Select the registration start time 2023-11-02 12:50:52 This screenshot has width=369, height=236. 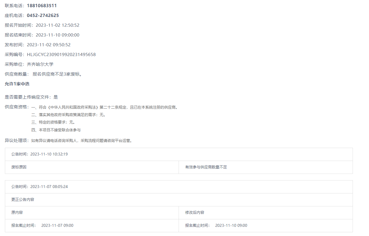pyautogui.click(x=57, y=25)
